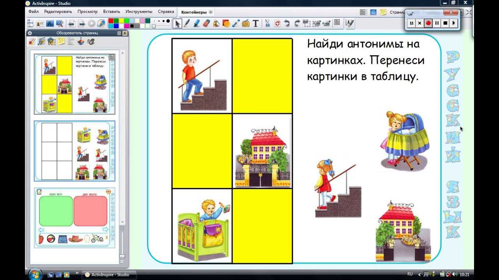Select the Connector tool

236,23
